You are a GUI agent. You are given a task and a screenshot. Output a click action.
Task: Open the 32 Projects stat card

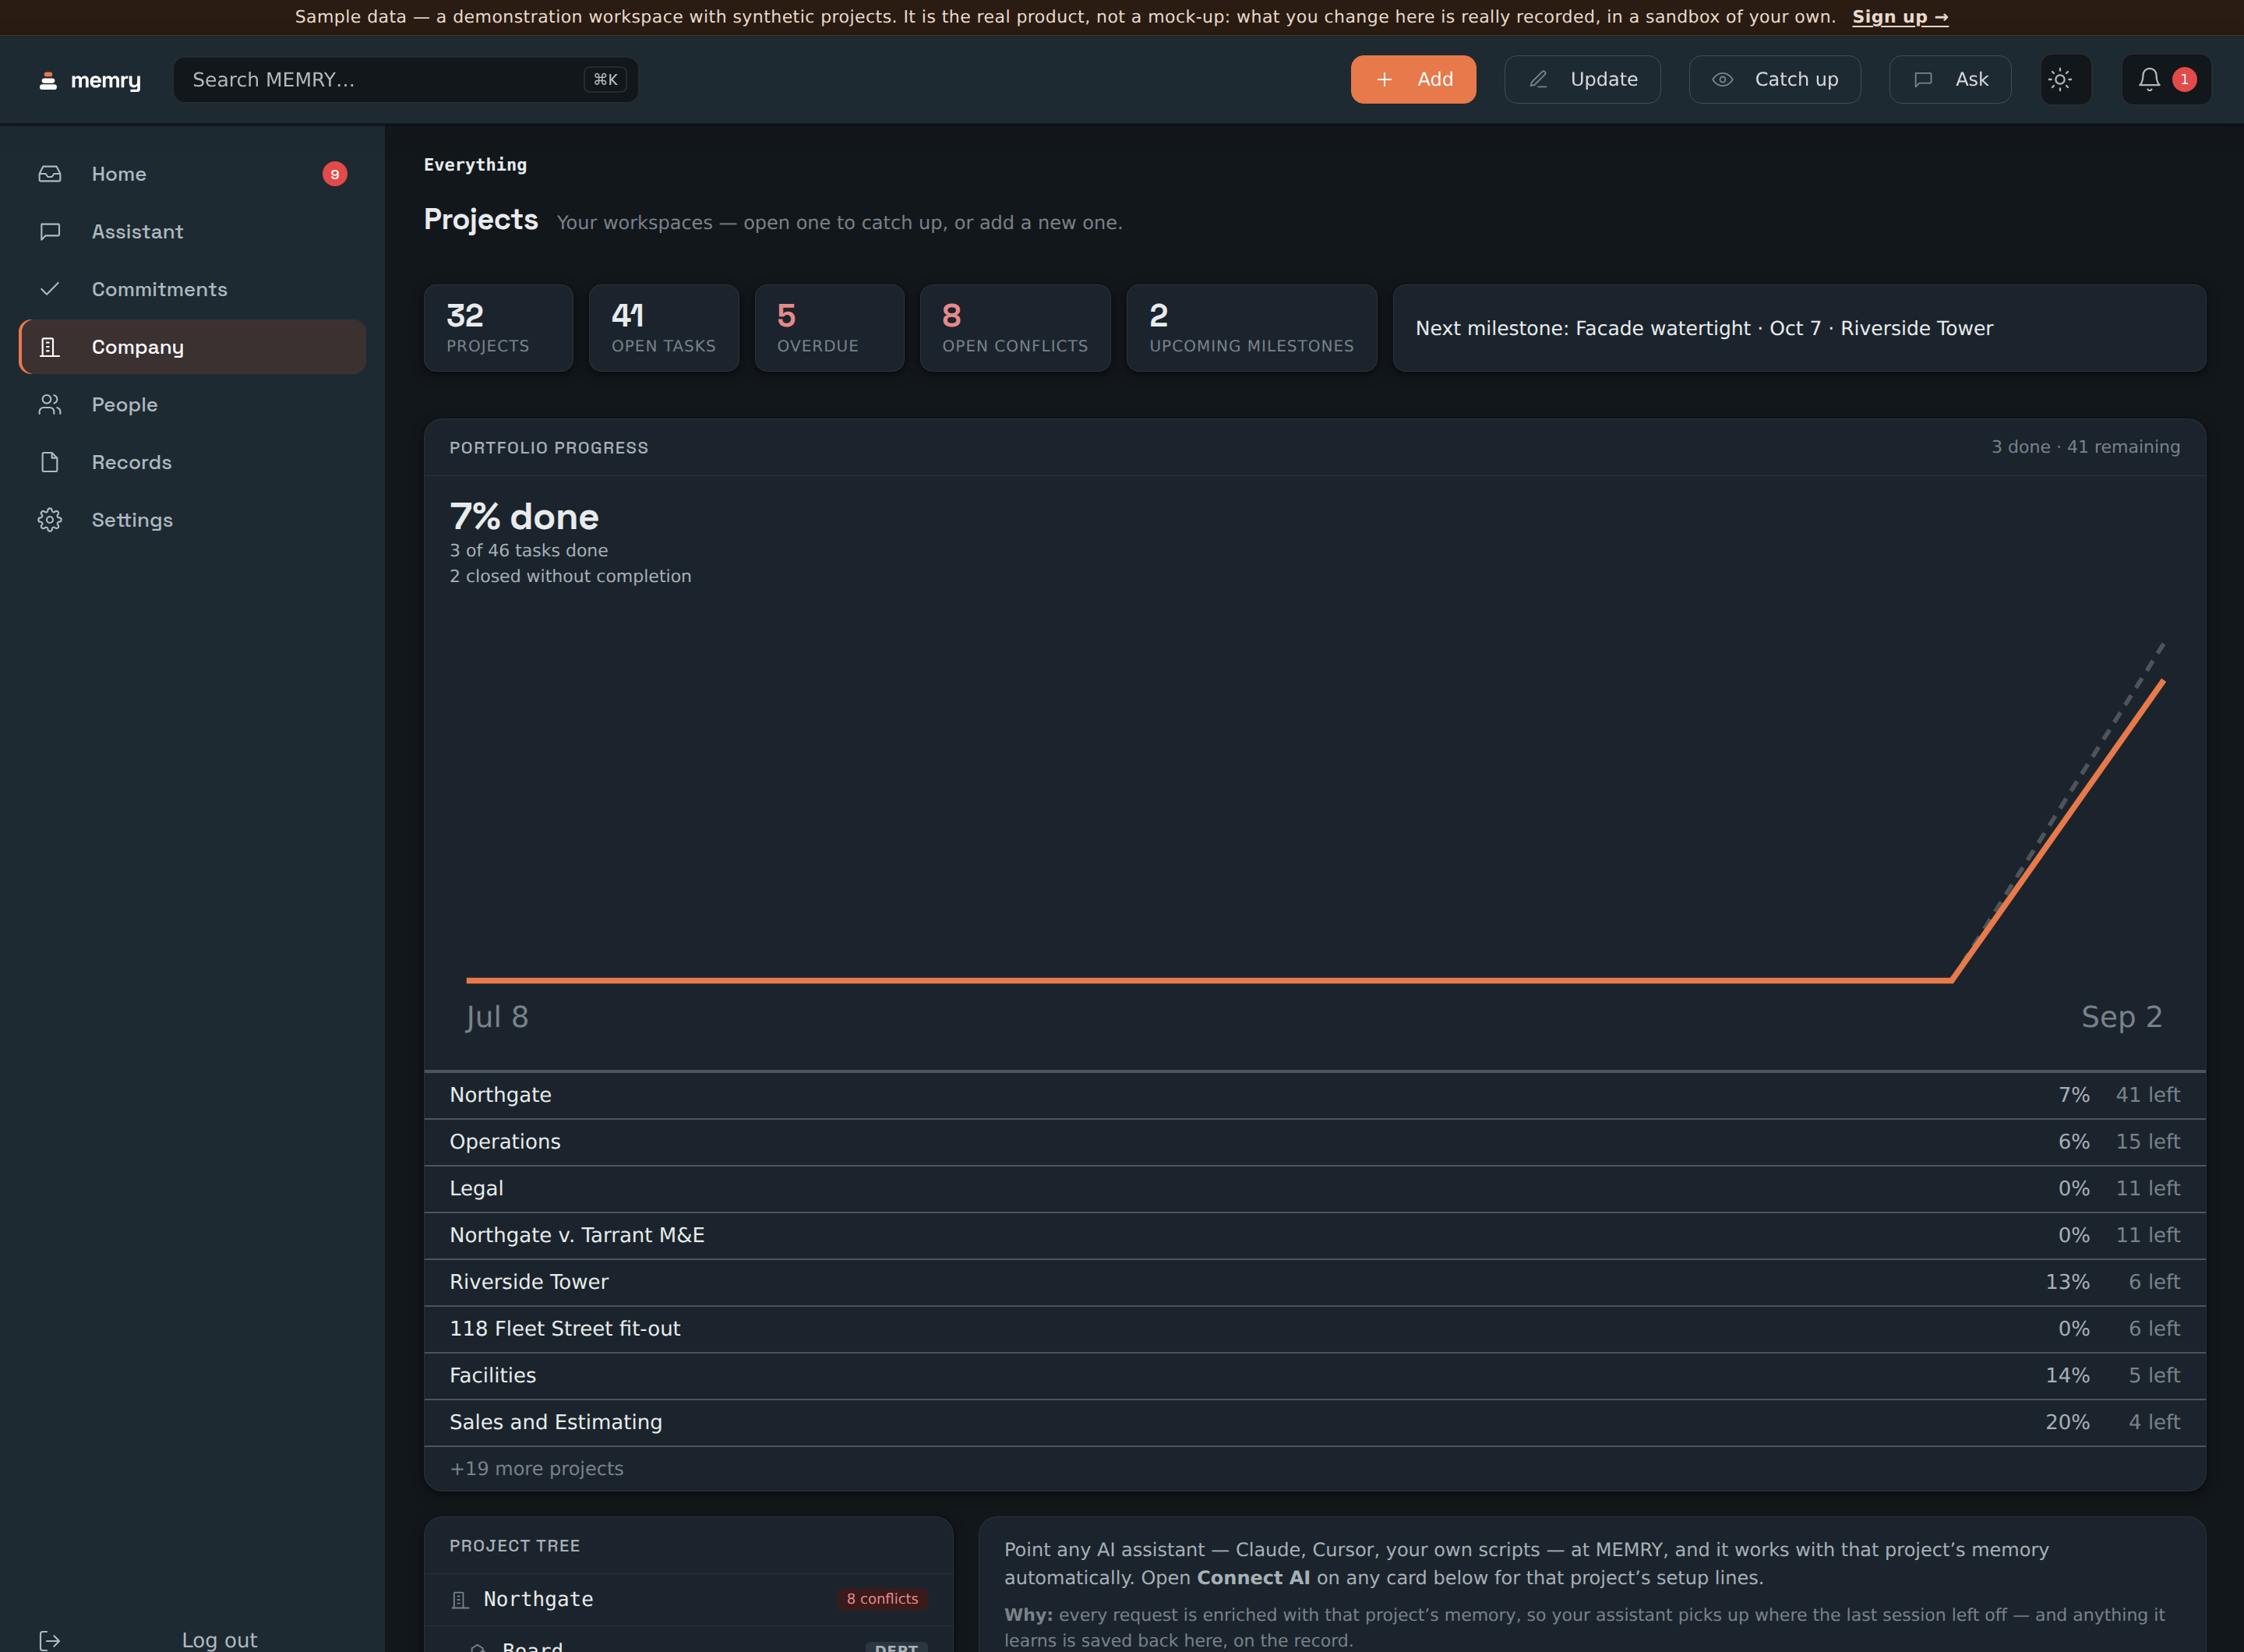point(499,328)
